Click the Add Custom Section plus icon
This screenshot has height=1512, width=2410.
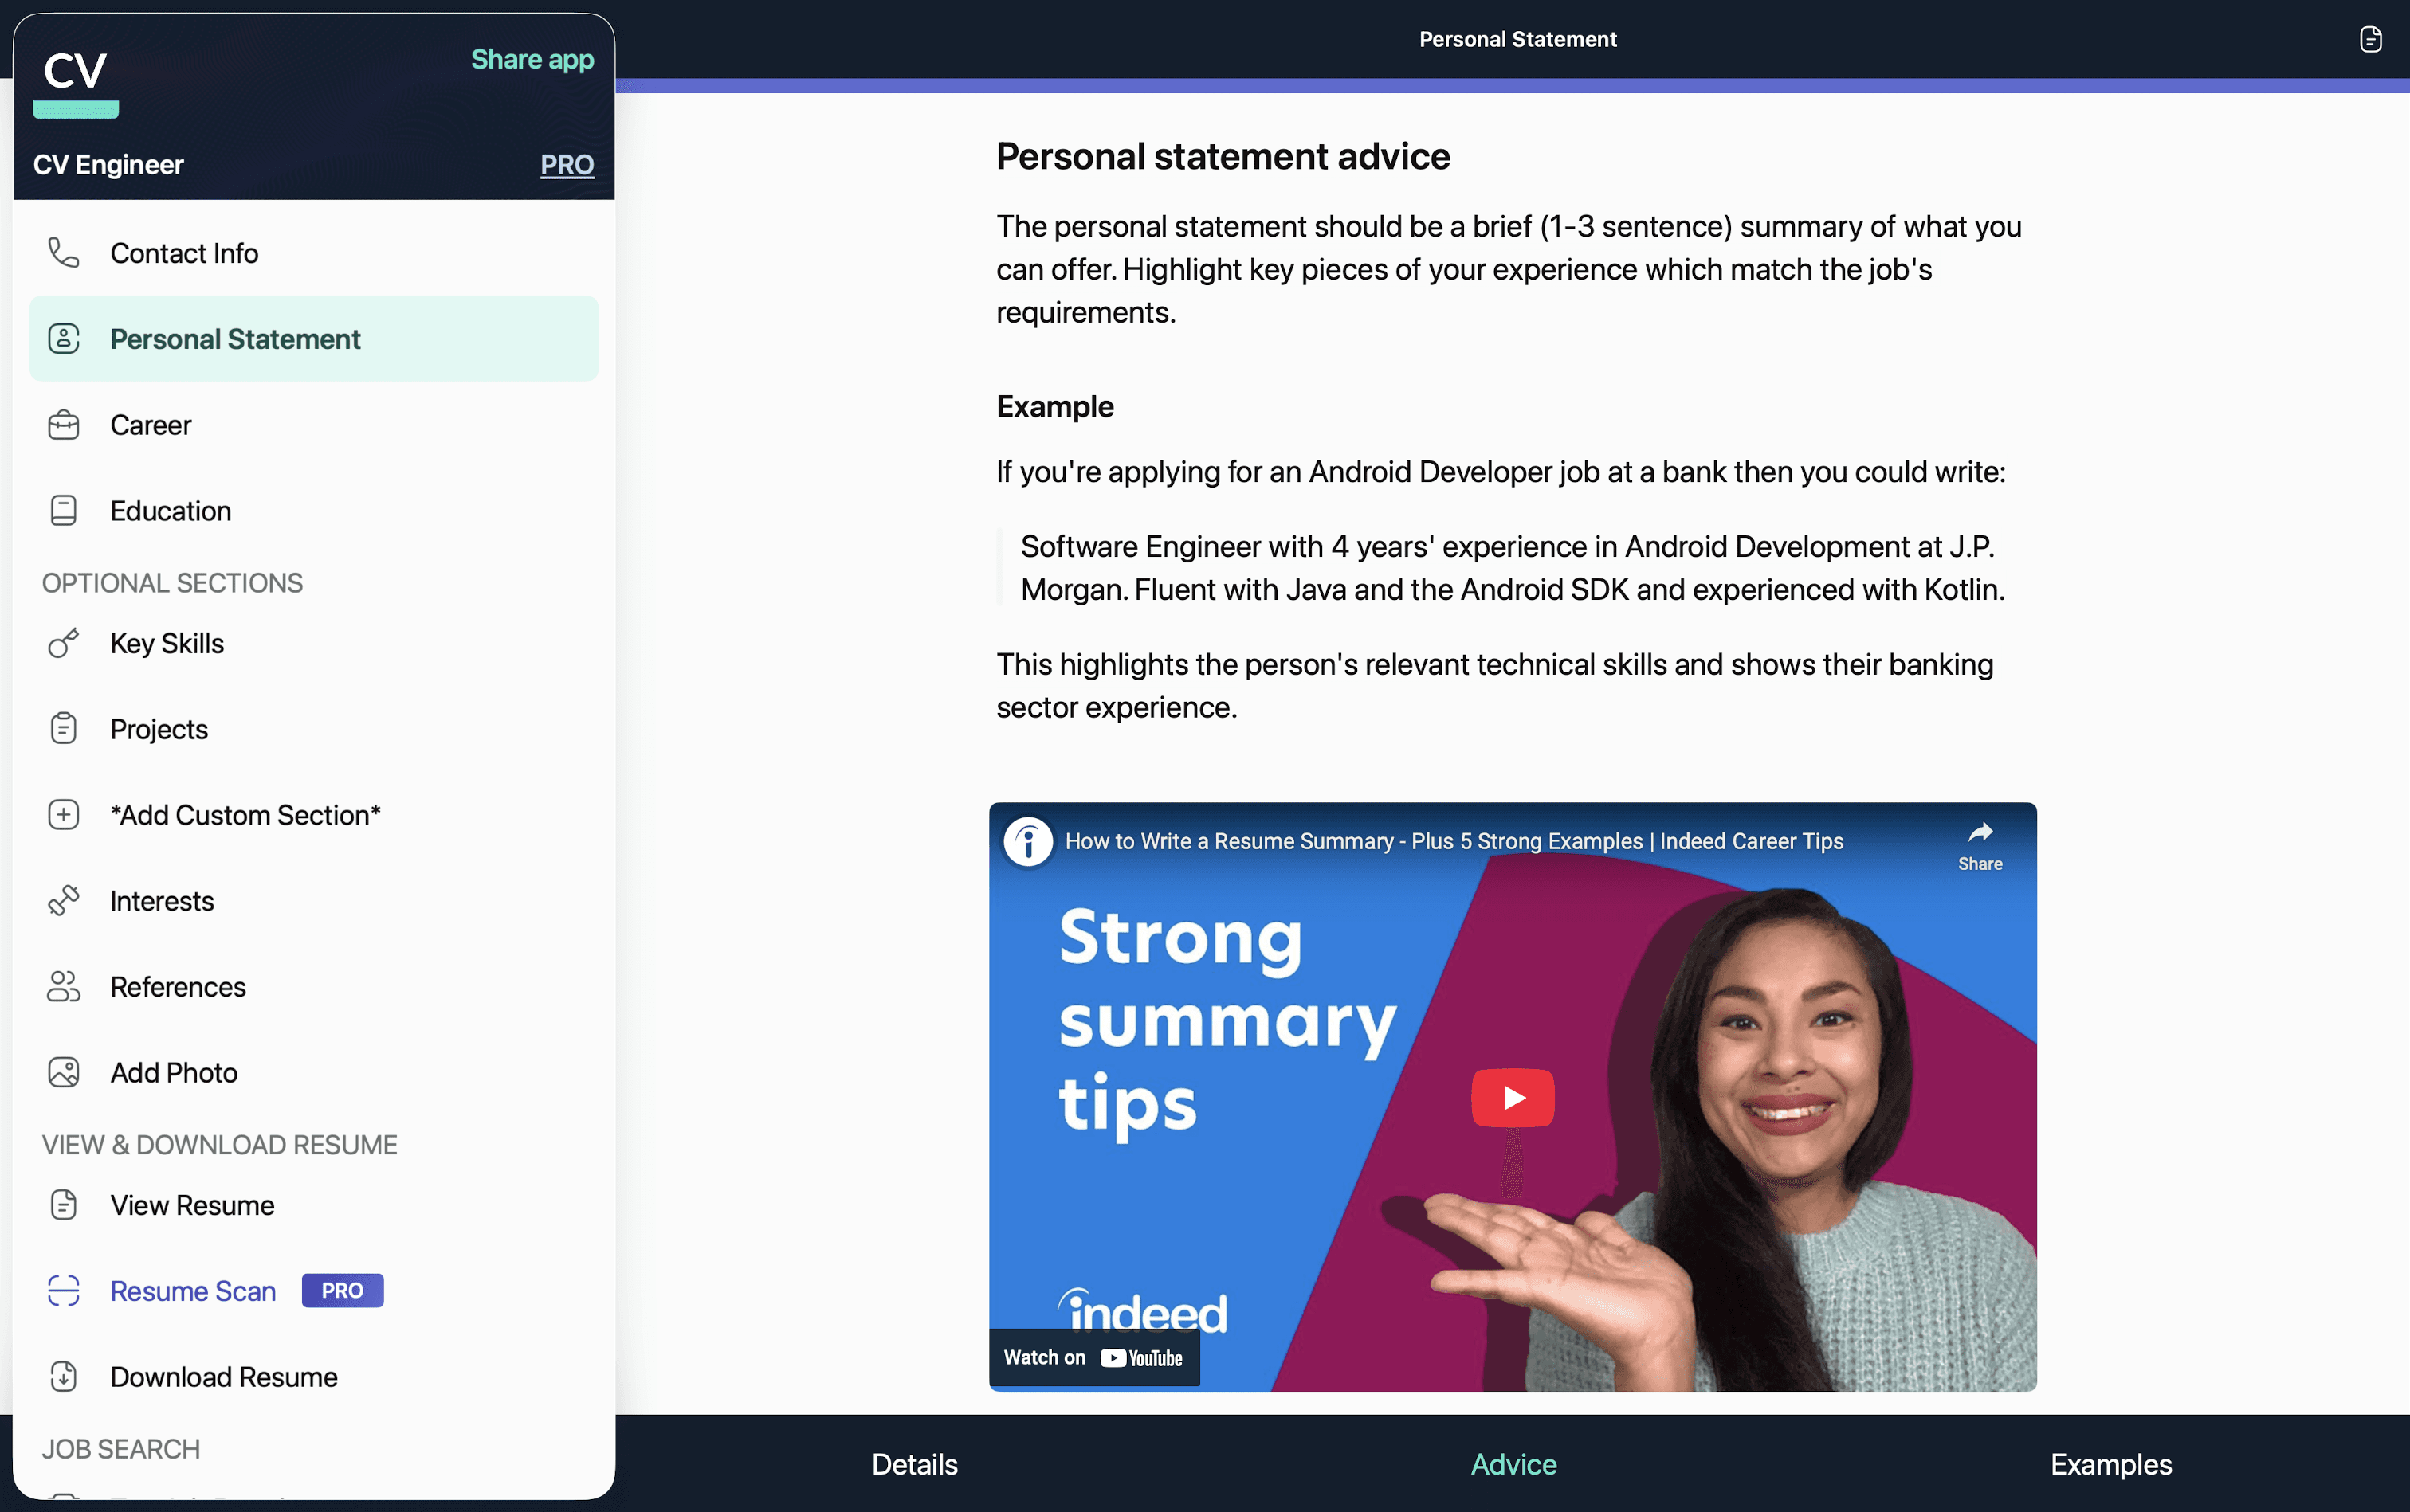pos(63,814)
